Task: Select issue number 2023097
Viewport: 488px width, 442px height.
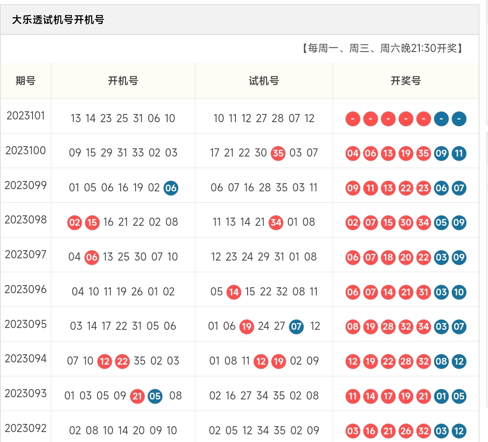Action: (25, 255)
